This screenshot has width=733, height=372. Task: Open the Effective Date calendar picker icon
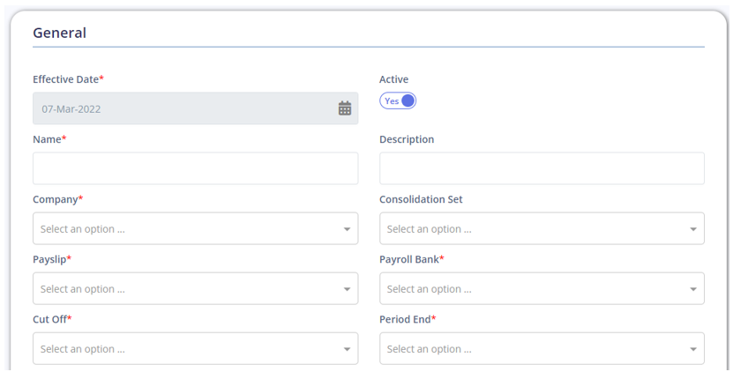click(345, 108)
